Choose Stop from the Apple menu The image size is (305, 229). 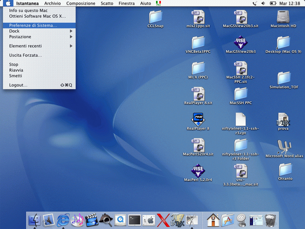(39, 64)
